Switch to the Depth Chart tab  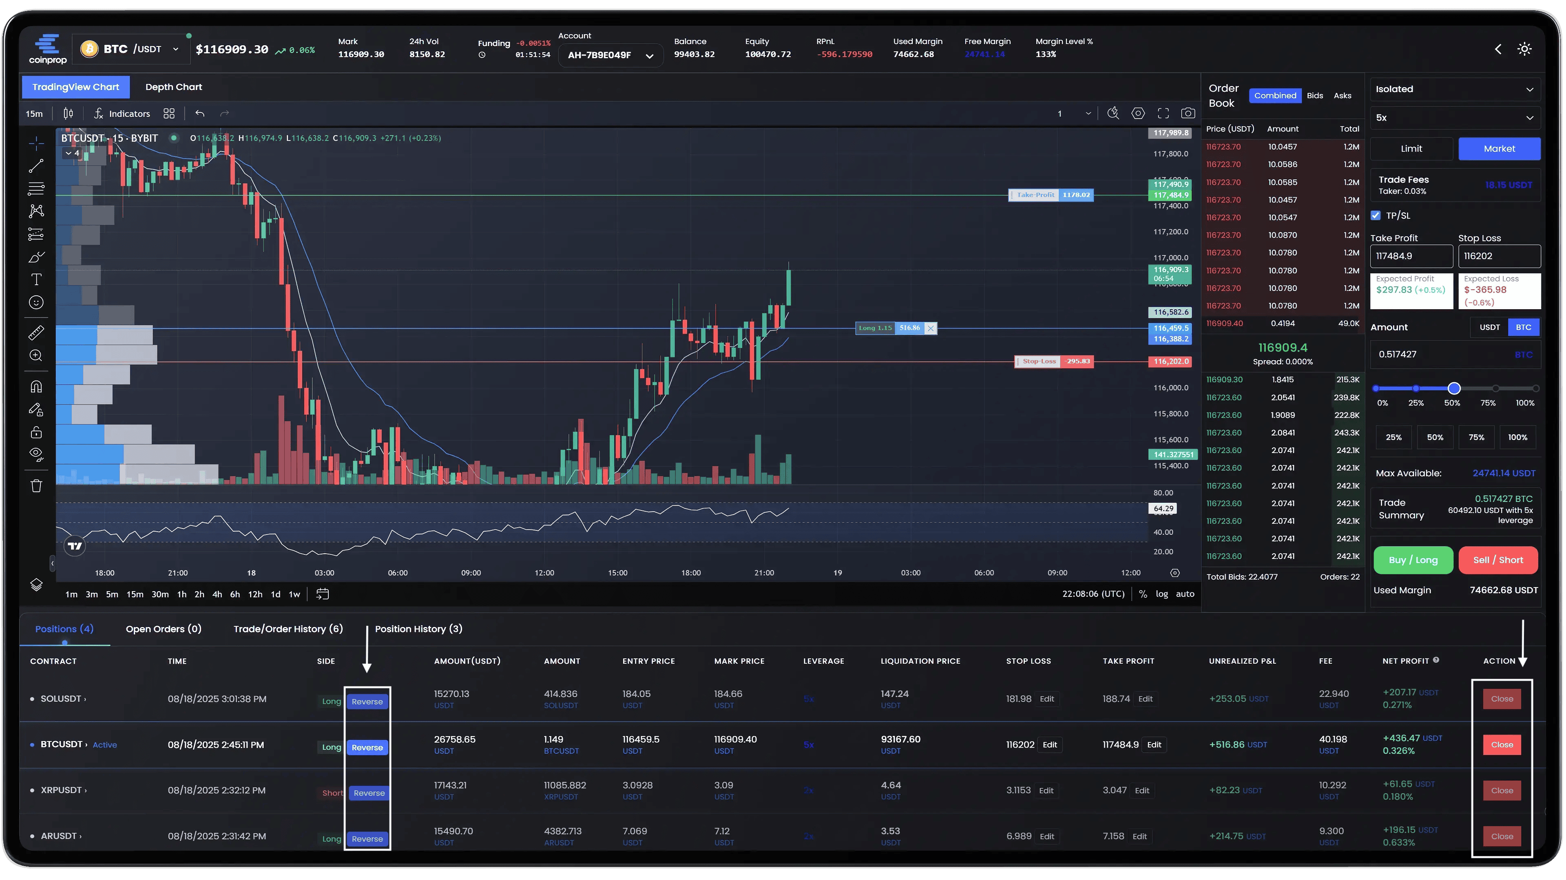(173, 87)
